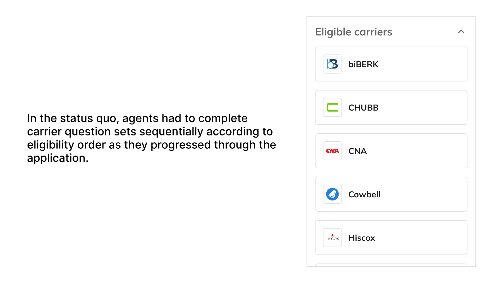Select the Hiscox carrier card
This screenshot has height=291, width=504.
click(x=391, y=238)
